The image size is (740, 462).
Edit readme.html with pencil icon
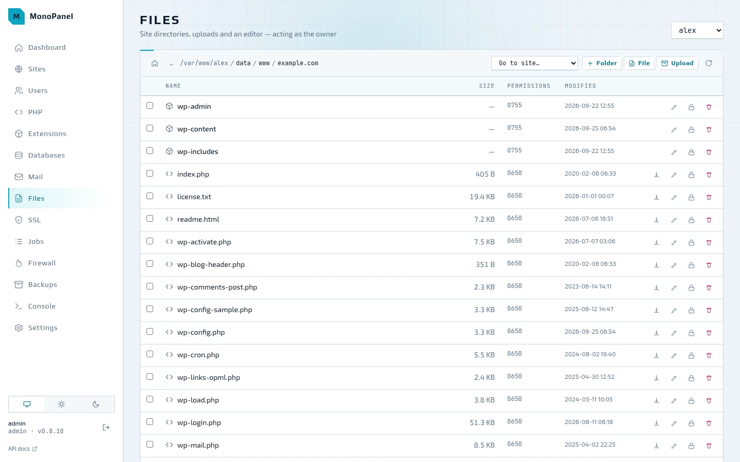coord(674,220)
